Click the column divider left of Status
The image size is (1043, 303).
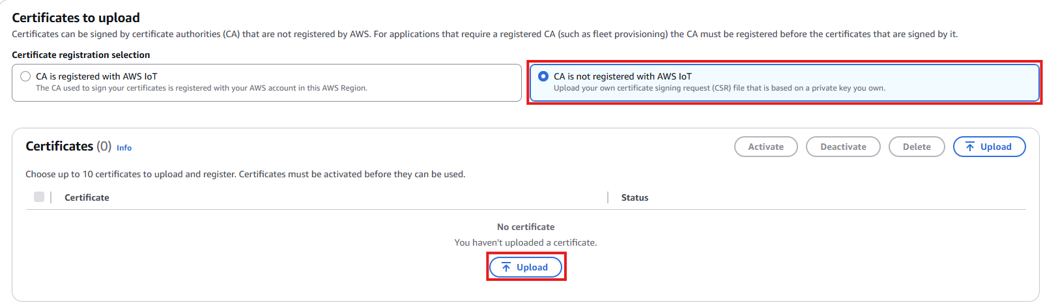[x=608, y=197]
